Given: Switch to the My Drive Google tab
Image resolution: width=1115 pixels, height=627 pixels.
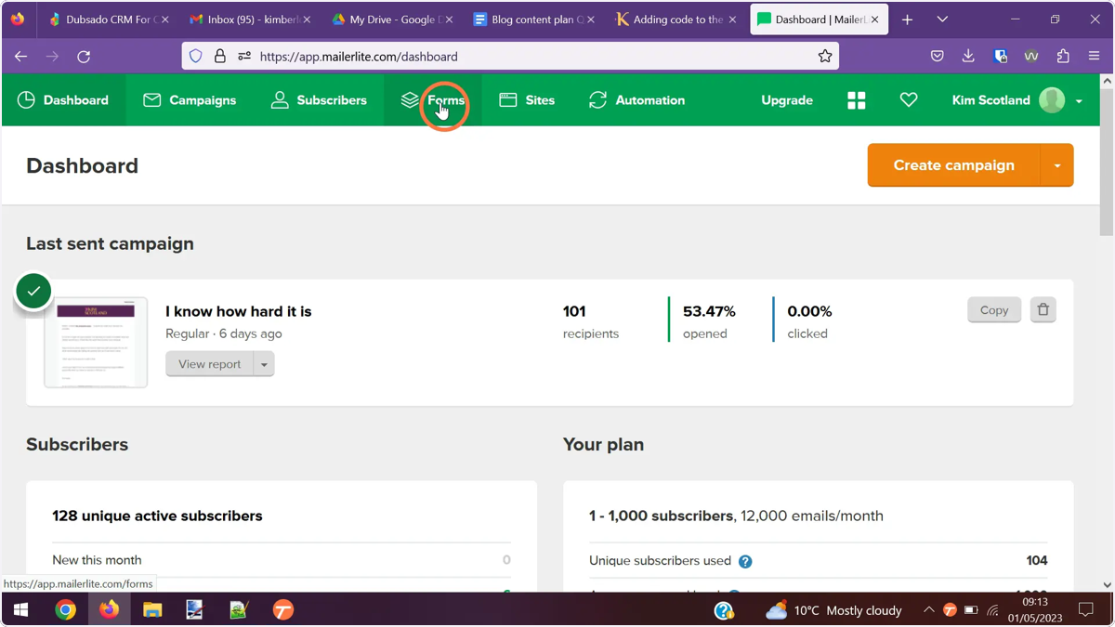Looking at the screenshot, I should click(391, 20).
